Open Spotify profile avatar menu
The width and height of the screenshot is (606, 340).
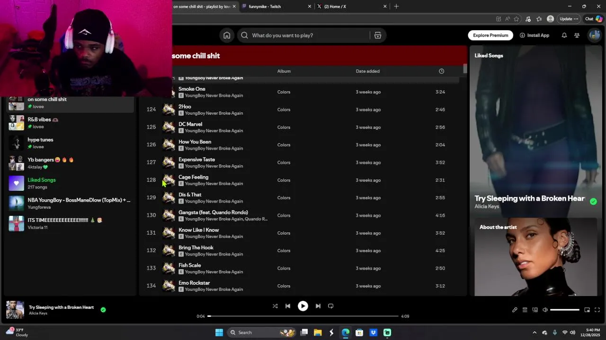(594, 35)
